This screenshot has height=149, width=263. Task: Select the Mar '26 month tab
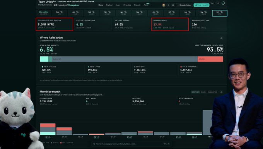click(108, 13)
